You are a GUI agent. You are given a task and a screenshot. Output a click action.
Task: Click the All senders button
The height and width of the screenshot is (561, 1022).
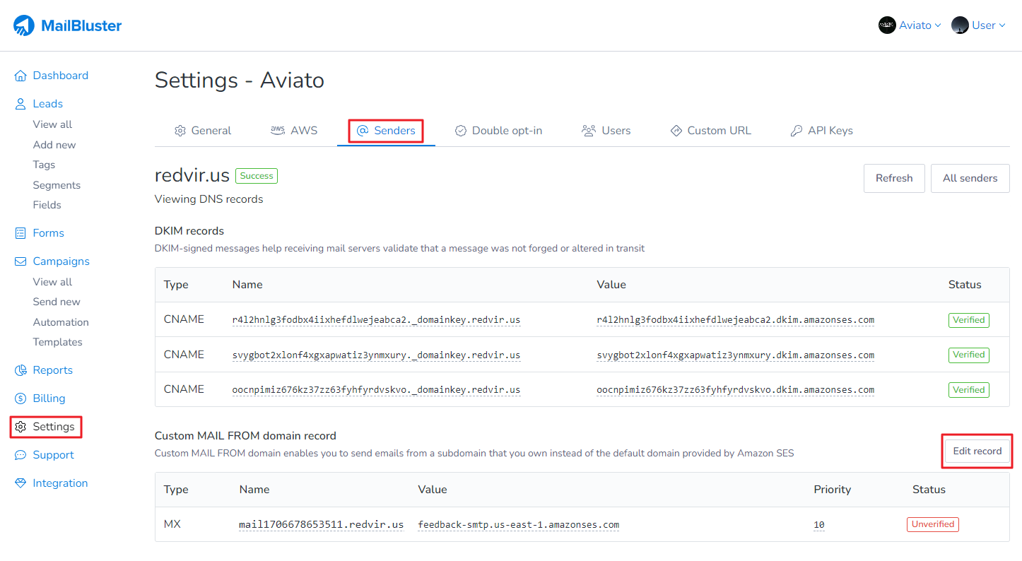click(x=970, y=178)
